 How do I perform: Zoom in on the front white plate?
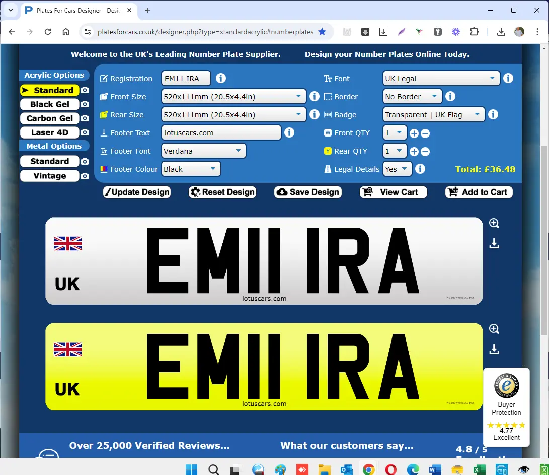[494, 224]
